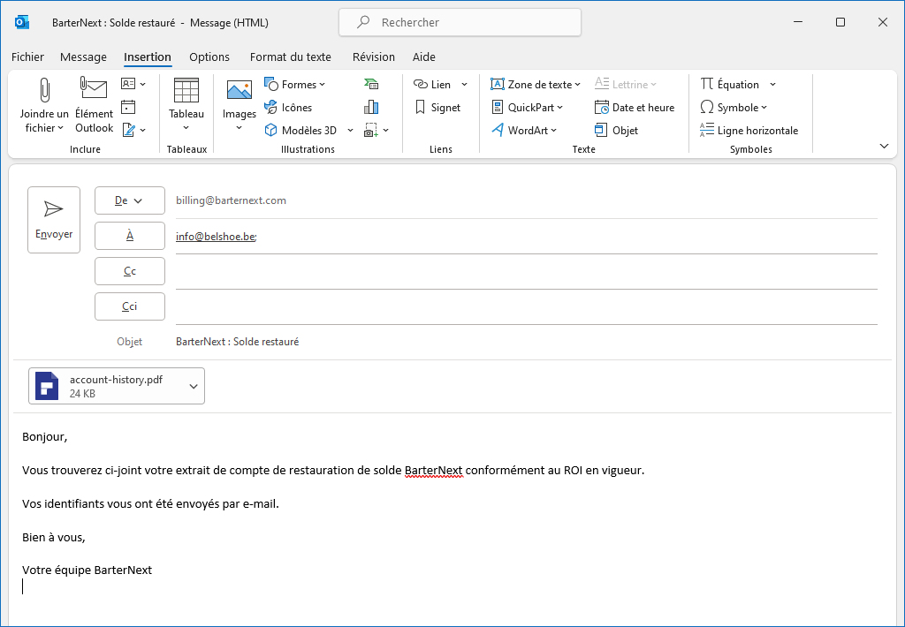The width and height of the screenshot is (905, 627).
Task: Expand the Tableau dropdown
Action: pos(186,127)
